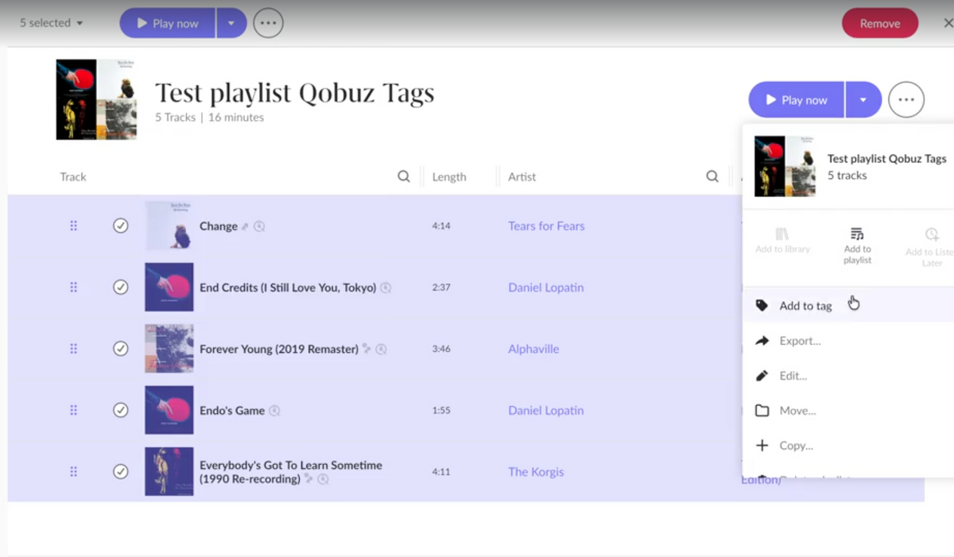Click Add to library in popup menu
This screenshot has width=954, height=557.
pos(782,241)
